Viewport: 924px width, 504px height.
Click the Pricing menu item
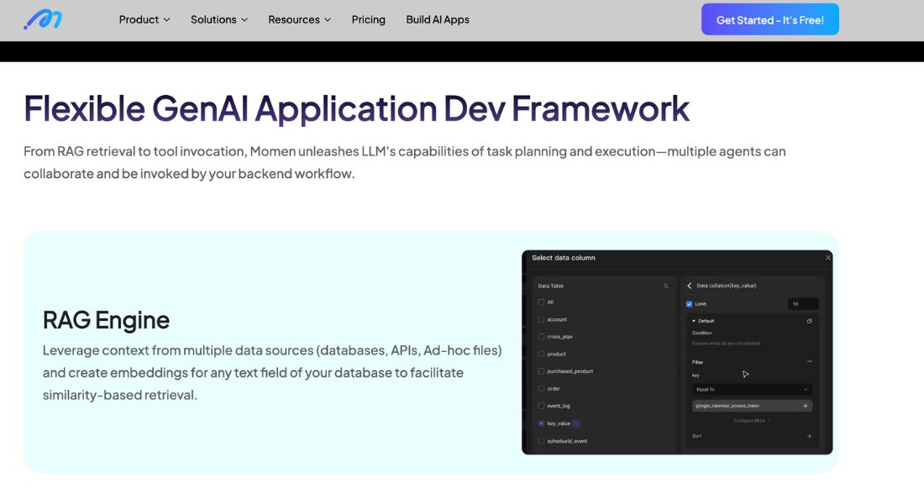368,18
